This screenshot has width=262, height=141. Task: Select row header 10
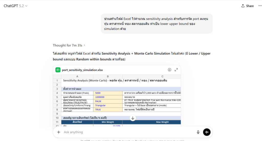point(57,118)
